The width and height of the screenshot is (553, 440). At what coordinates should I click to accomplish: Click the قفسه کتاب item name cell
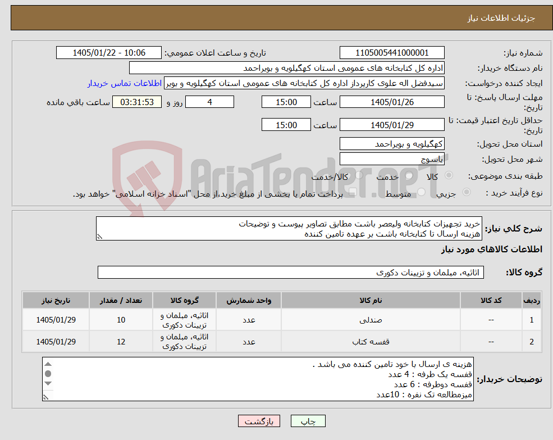tap(371, 342)
